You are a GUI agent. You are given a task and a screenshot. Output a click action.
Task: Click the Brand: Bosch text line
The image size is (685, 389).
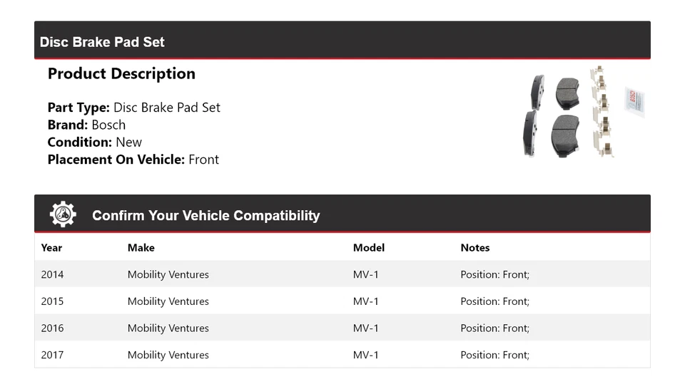[86, 125]
